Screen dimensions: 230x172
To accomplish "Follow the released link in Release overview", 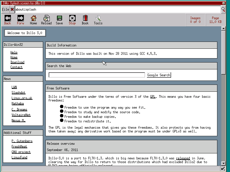I will point(183,158).
